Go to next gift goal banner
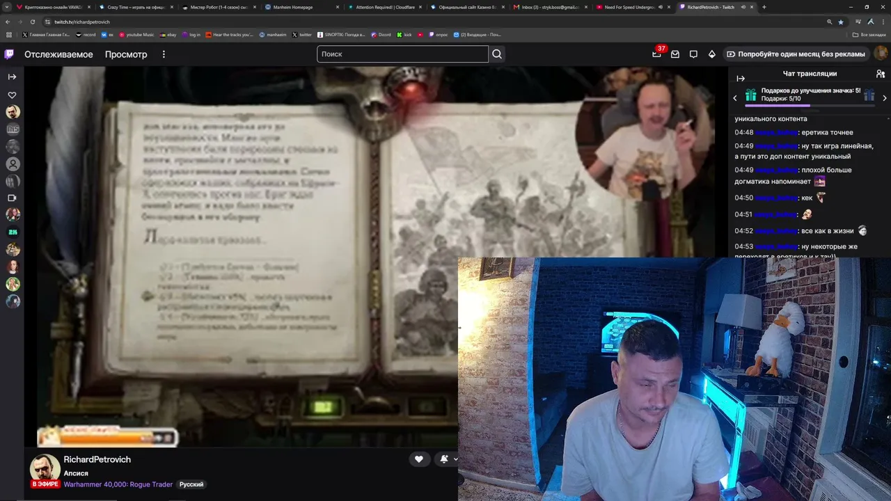The height and width of the screenshot is (501, 891). (x=885, y=98)
